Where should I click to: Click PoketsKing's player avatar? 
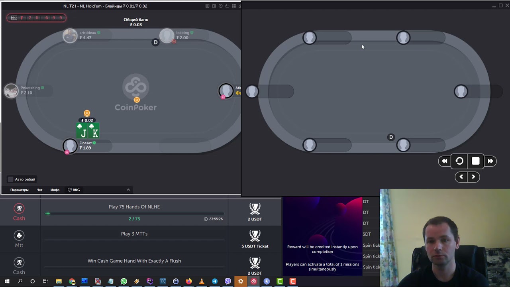click(11, 90)
